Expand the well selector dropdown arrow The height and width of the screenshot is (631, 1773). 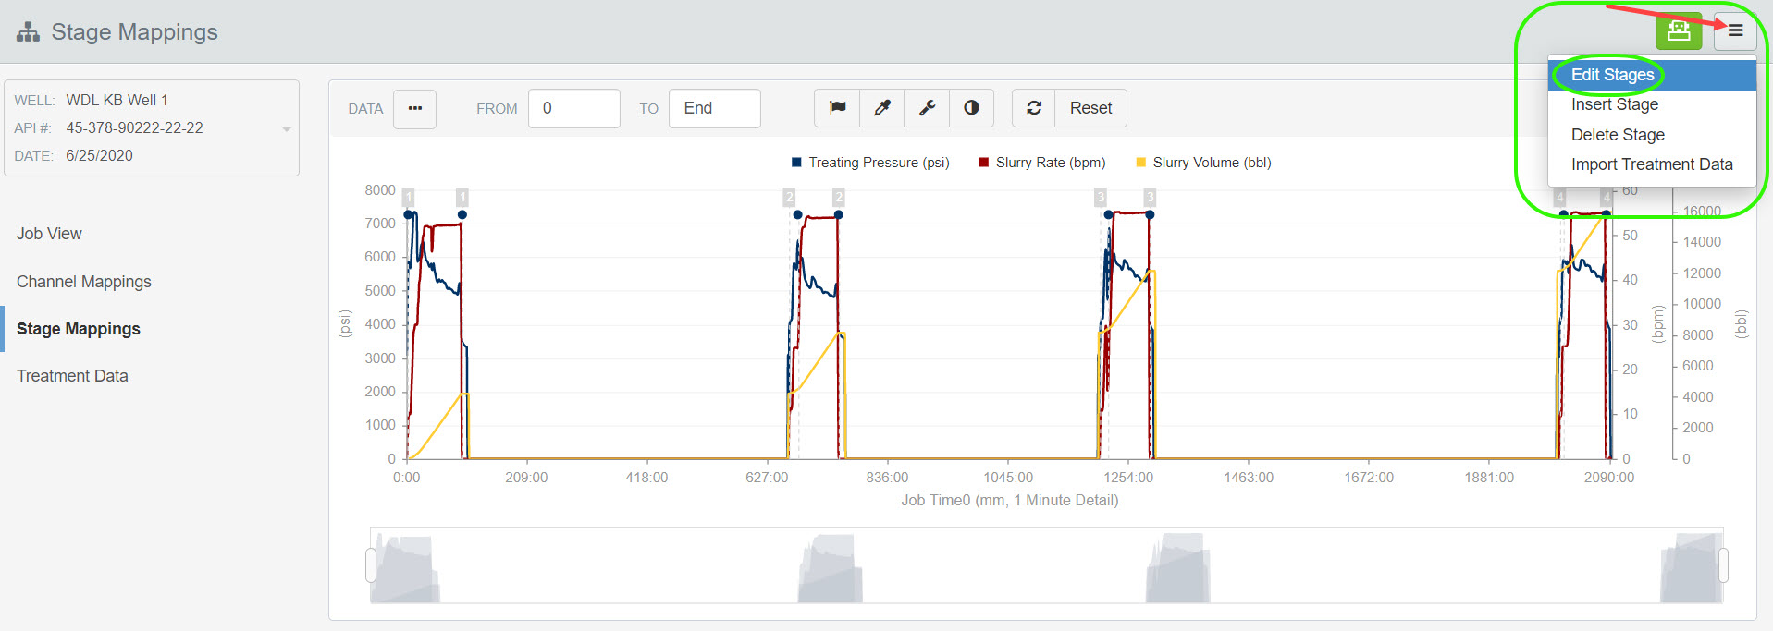(x=287, y=129)
